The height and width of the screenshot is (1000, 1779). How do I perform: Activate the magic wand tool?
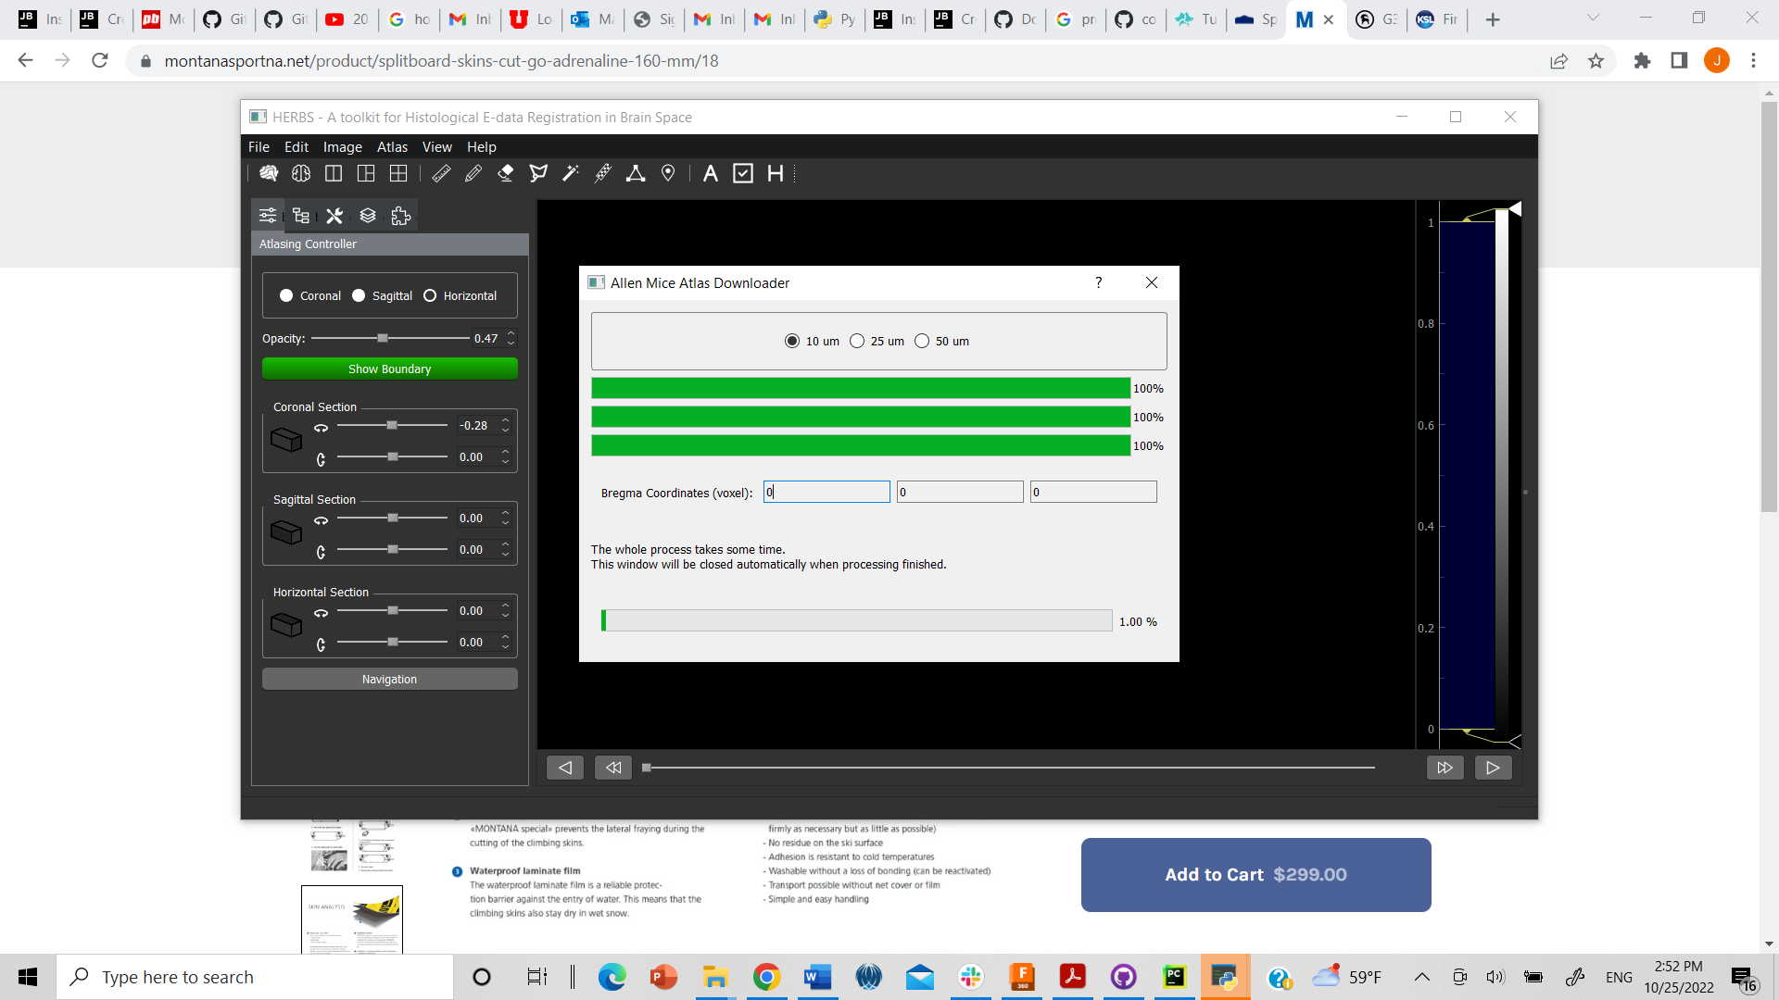point(571,173)
